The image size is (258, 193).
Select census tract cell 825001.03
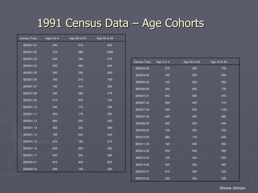pyautogui.click(x=30, y=59)
